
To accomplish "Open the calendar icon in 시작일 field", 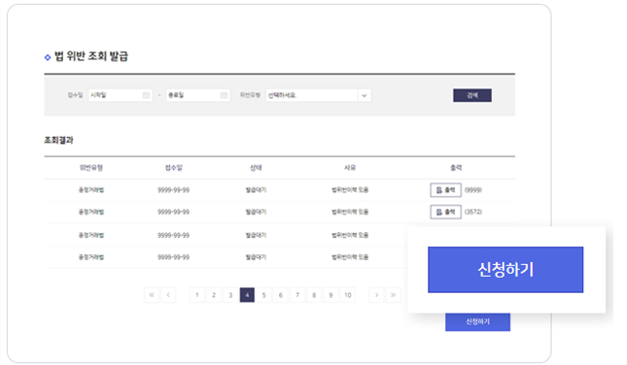I will coord(146,95).
